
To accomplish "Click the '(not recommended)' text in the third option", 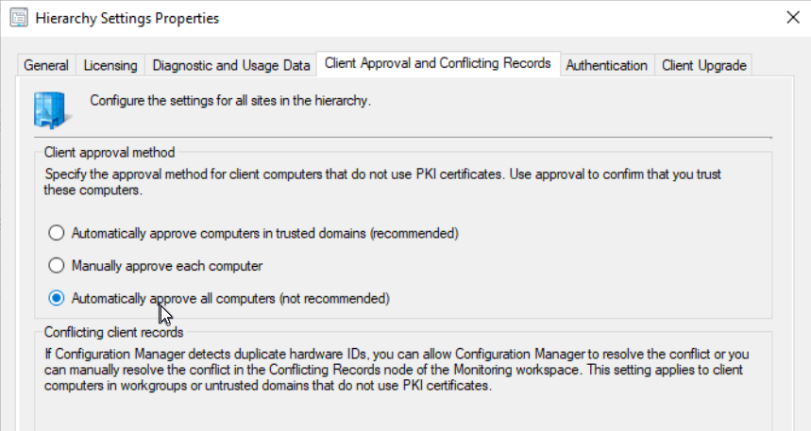I will [333, 299].
